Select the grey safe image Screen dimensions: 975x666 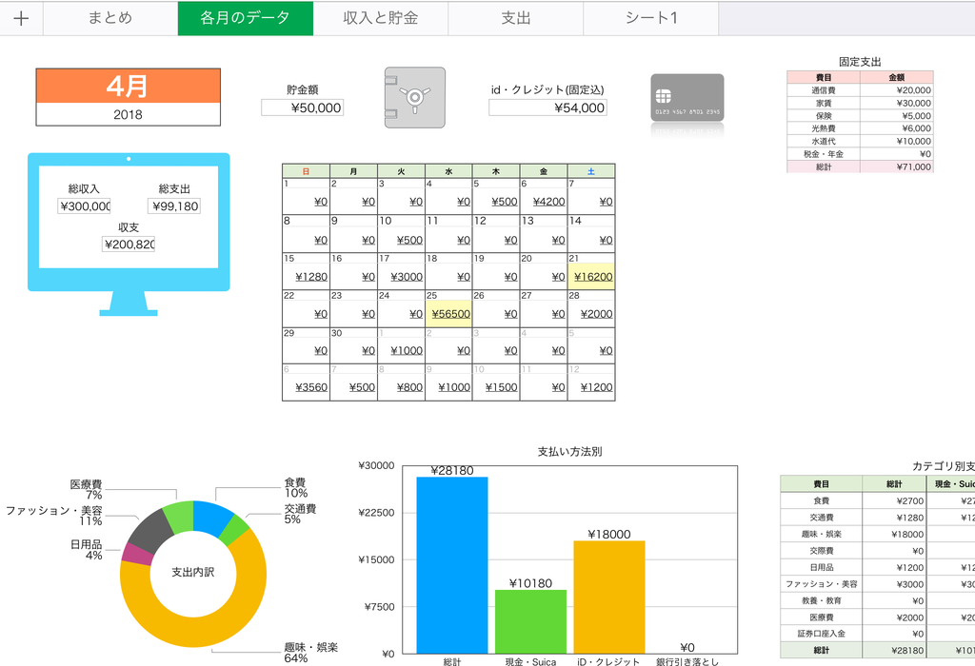tap(415, 98)
